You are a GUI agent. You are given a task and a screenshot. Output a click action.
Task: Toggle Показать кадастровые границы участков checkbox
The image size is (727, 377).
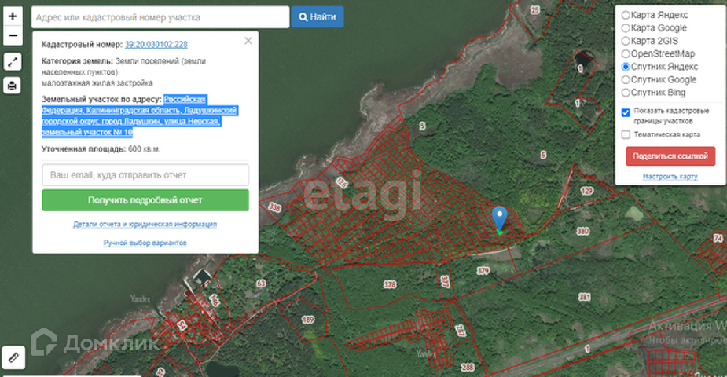point(626,112)
